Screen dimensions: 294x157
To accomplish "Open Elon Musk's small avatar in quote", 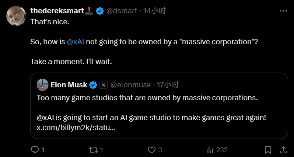I will 43,85.
